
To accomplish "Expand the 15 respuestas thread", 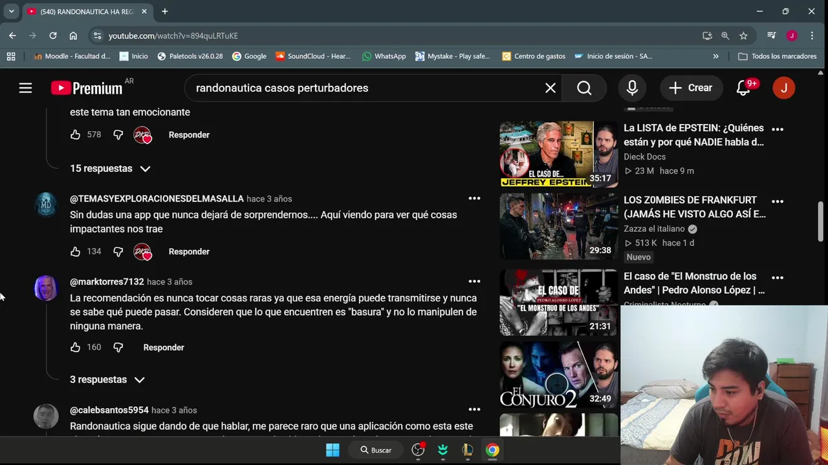I will [111, 169].
